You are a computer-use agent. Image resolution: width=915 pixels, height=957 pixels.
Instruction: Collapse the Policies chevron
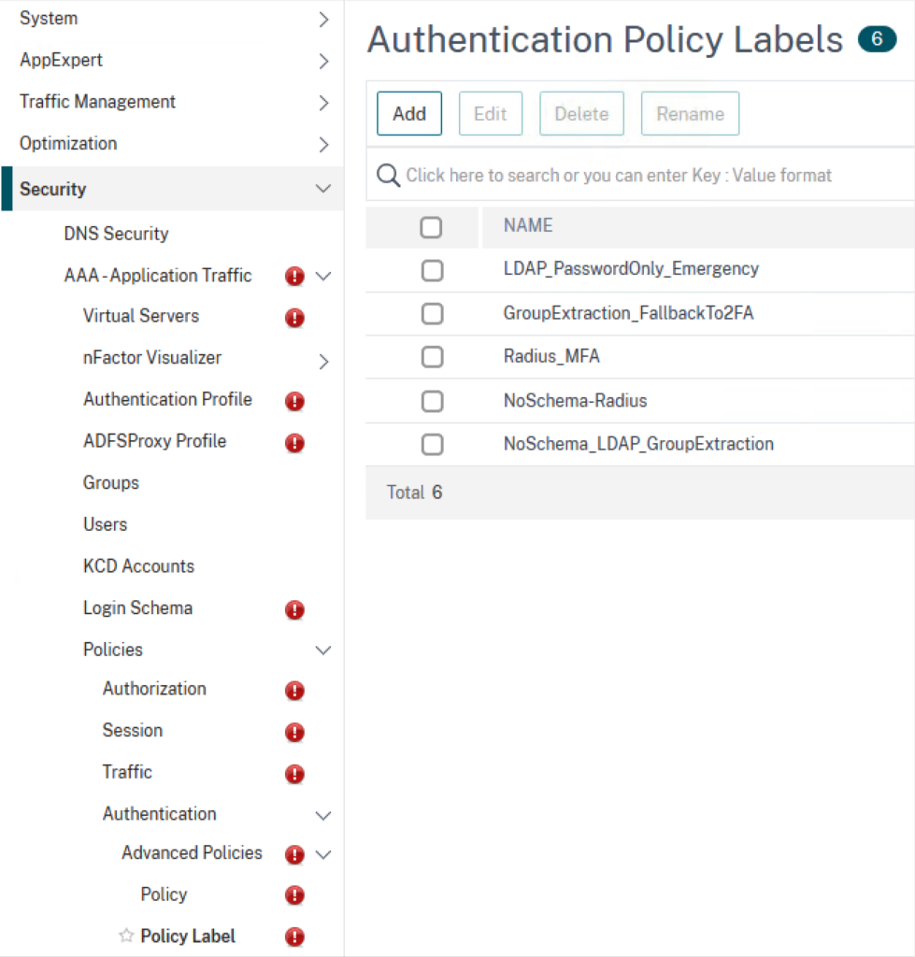323,650
